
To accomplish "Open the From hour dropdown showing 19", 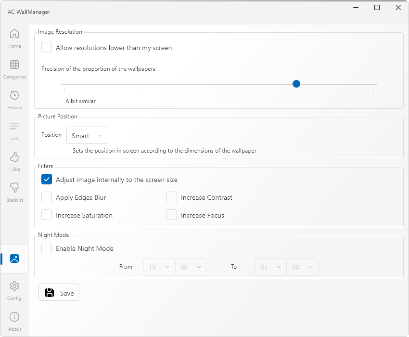I will pyautogui.click(x=159, y=267).
